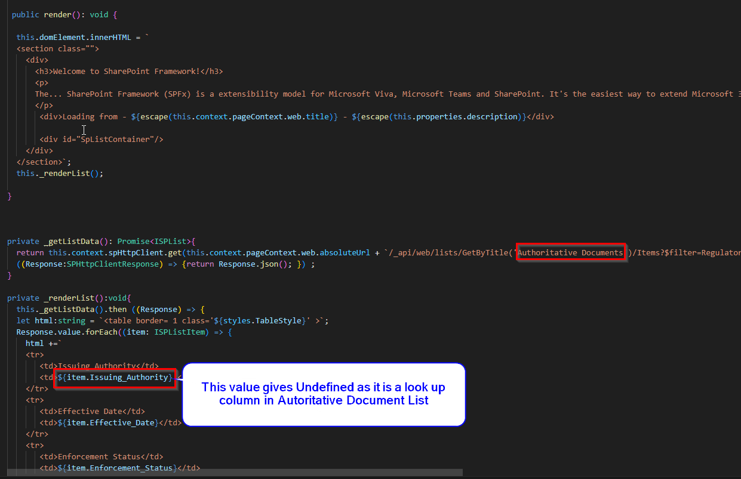Viewport: 741px width, 479px height.
Task: Click the 'Enforcement Status' label cell text
Action: pyautogui.click(x=99, y=456)
